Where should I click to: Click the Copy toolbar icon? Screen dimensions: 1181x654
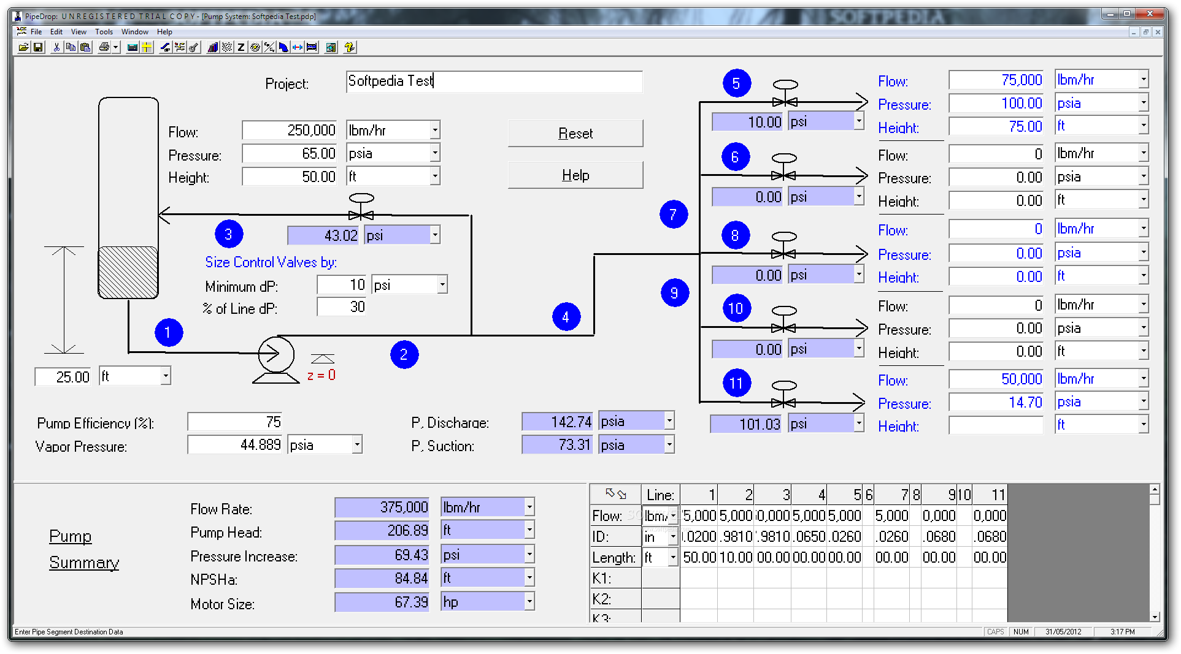(71, 47)
